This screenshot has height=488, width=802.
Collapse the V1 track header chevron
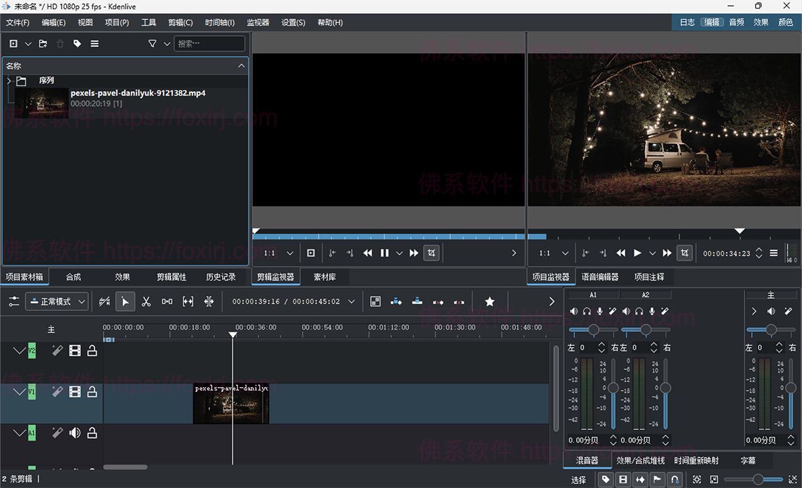point(19,392)
